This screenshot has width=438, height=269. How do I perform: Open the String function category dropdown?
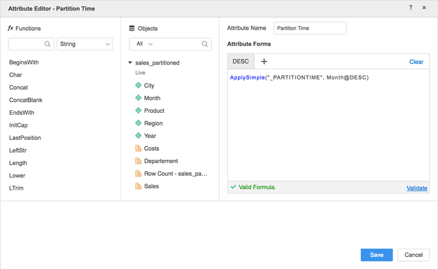click(x=84, y=44)
